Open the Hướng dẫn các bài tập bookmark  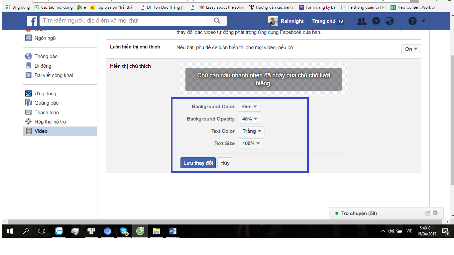pos(272,7)
